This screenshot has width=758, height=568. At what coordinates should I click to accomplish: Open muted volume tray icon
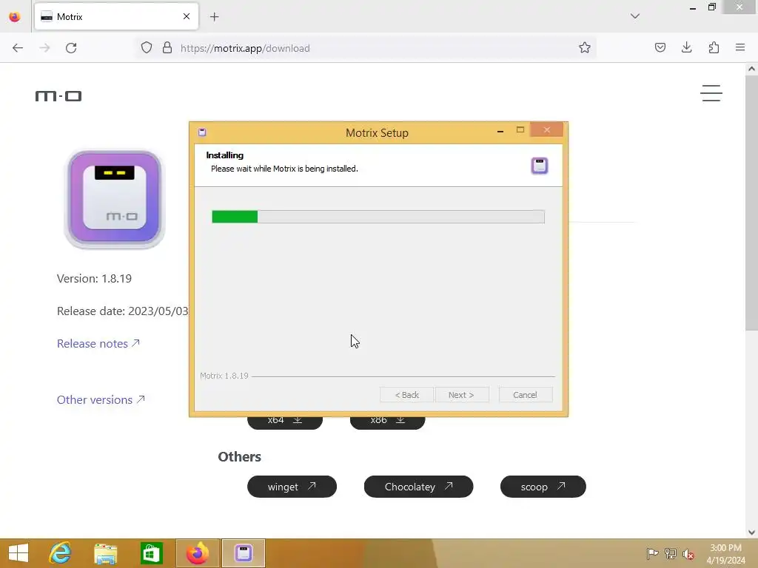coord(688,553)
